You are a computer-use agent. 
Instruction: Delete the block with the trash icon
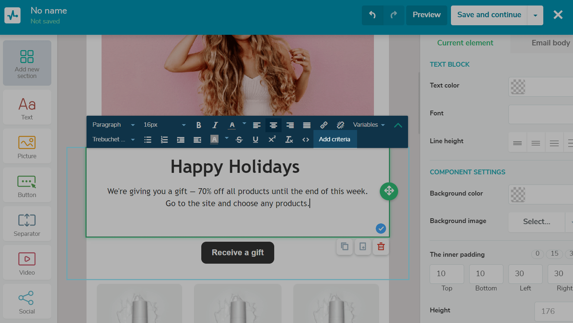click(x=381, y=246)
